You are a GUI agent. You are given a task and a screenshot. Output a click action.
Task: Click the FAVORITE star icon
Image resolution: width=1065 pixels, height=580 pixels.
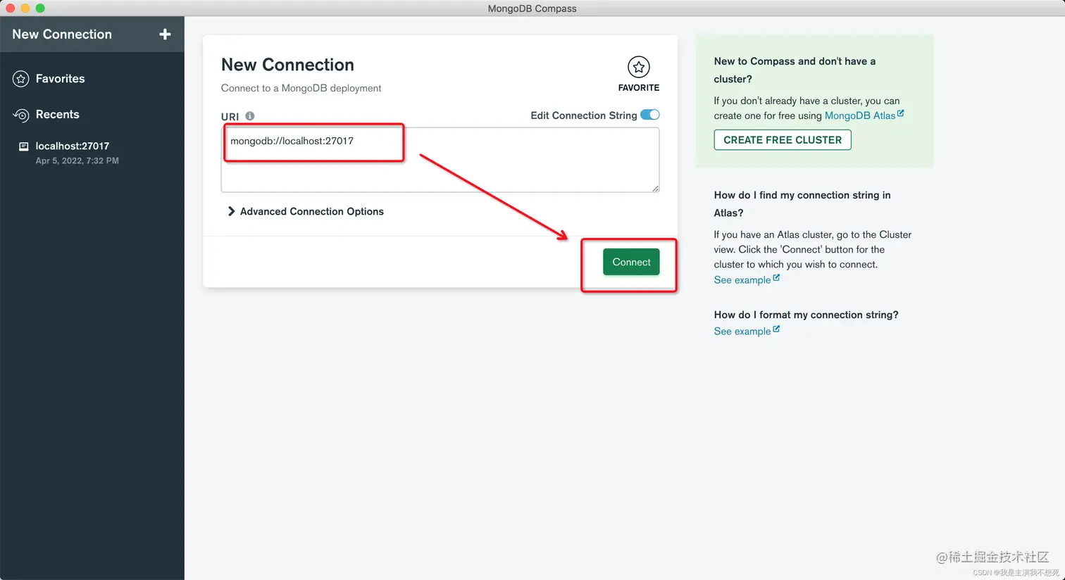coord(639,67)
